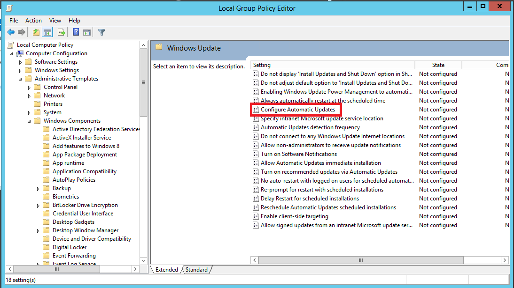Click the policy icon for Automatic Updates detection frequency

pyautogui.click(x=256, y=127)
